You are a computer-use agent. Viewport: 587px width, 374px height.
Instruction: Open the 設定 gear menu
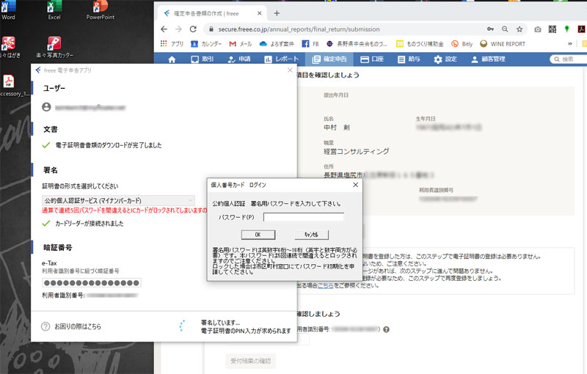pos(445,59)
